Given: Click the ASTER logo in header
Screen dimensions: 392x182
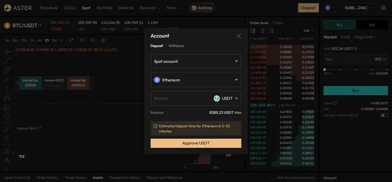Looking at the screenshot, I should point(18,8).
